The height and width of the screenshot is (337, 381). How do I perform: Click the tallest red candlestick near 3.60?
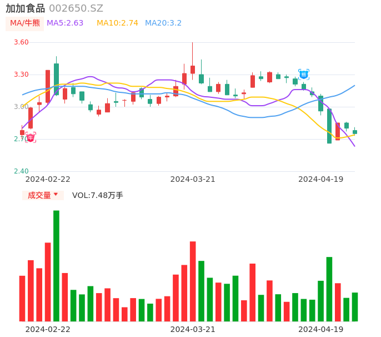tap(193, 70)
